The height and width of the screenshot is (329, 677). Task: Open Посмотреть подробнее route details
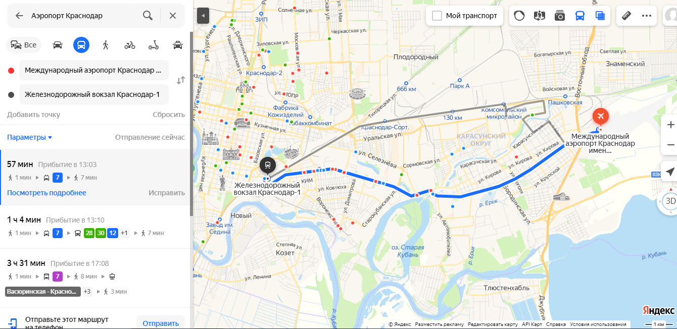[x=46, y=193]
